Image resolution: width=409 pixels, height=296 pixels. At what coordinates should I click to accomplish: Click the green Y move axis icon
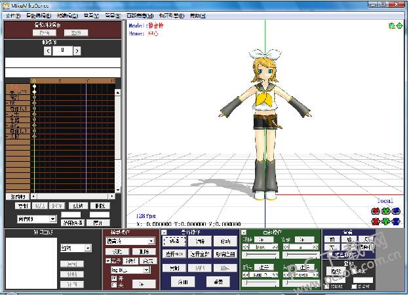coord(386,221)
